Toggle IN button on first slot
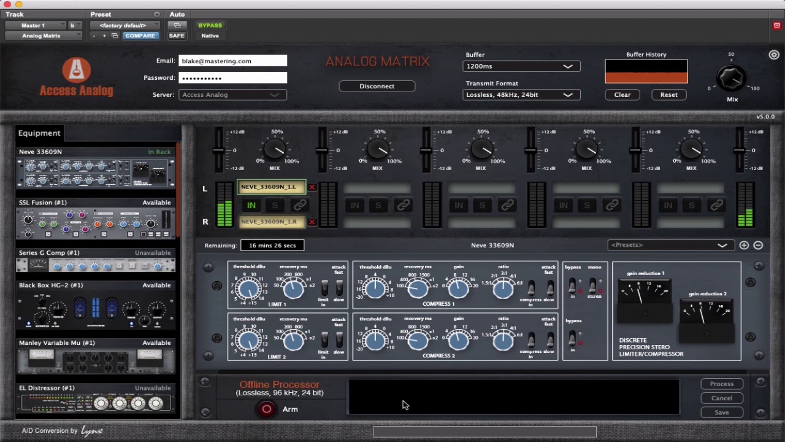Screen dimensions: 785x442 point(251,205)
